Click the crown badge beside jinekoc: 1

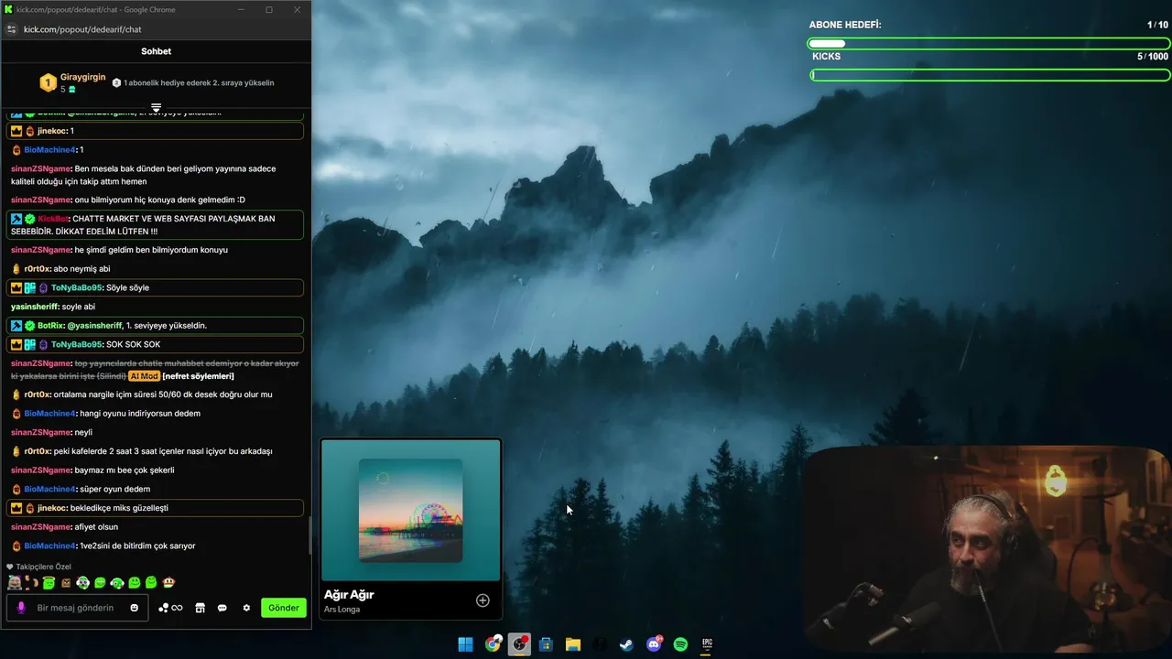[x=16, y=131]
